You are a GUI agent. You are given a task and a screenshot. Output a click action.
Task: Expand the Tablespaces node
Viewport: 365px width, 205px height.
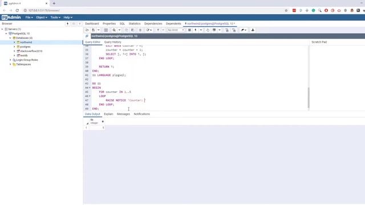[x=10, y=64]
